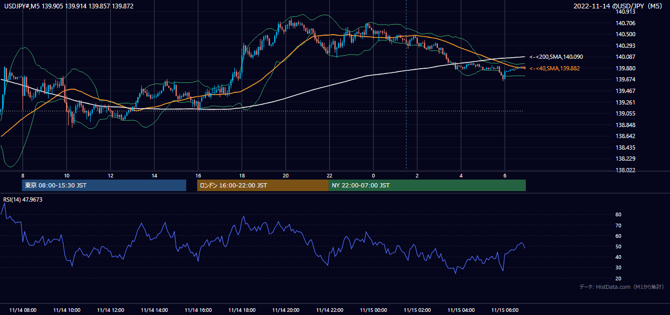Click the RSI(14) 47.9673 indicator label
This screenshot has width=670, height=315.
click(x=23, y=199)
